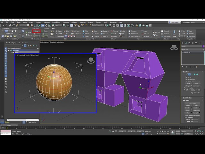Select the Off preview selection radio
Screen dimensions: 205x154
(185, 90)
